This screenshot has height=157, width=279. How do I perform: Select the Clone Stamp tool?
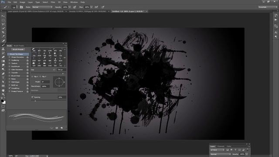point(3,49)
